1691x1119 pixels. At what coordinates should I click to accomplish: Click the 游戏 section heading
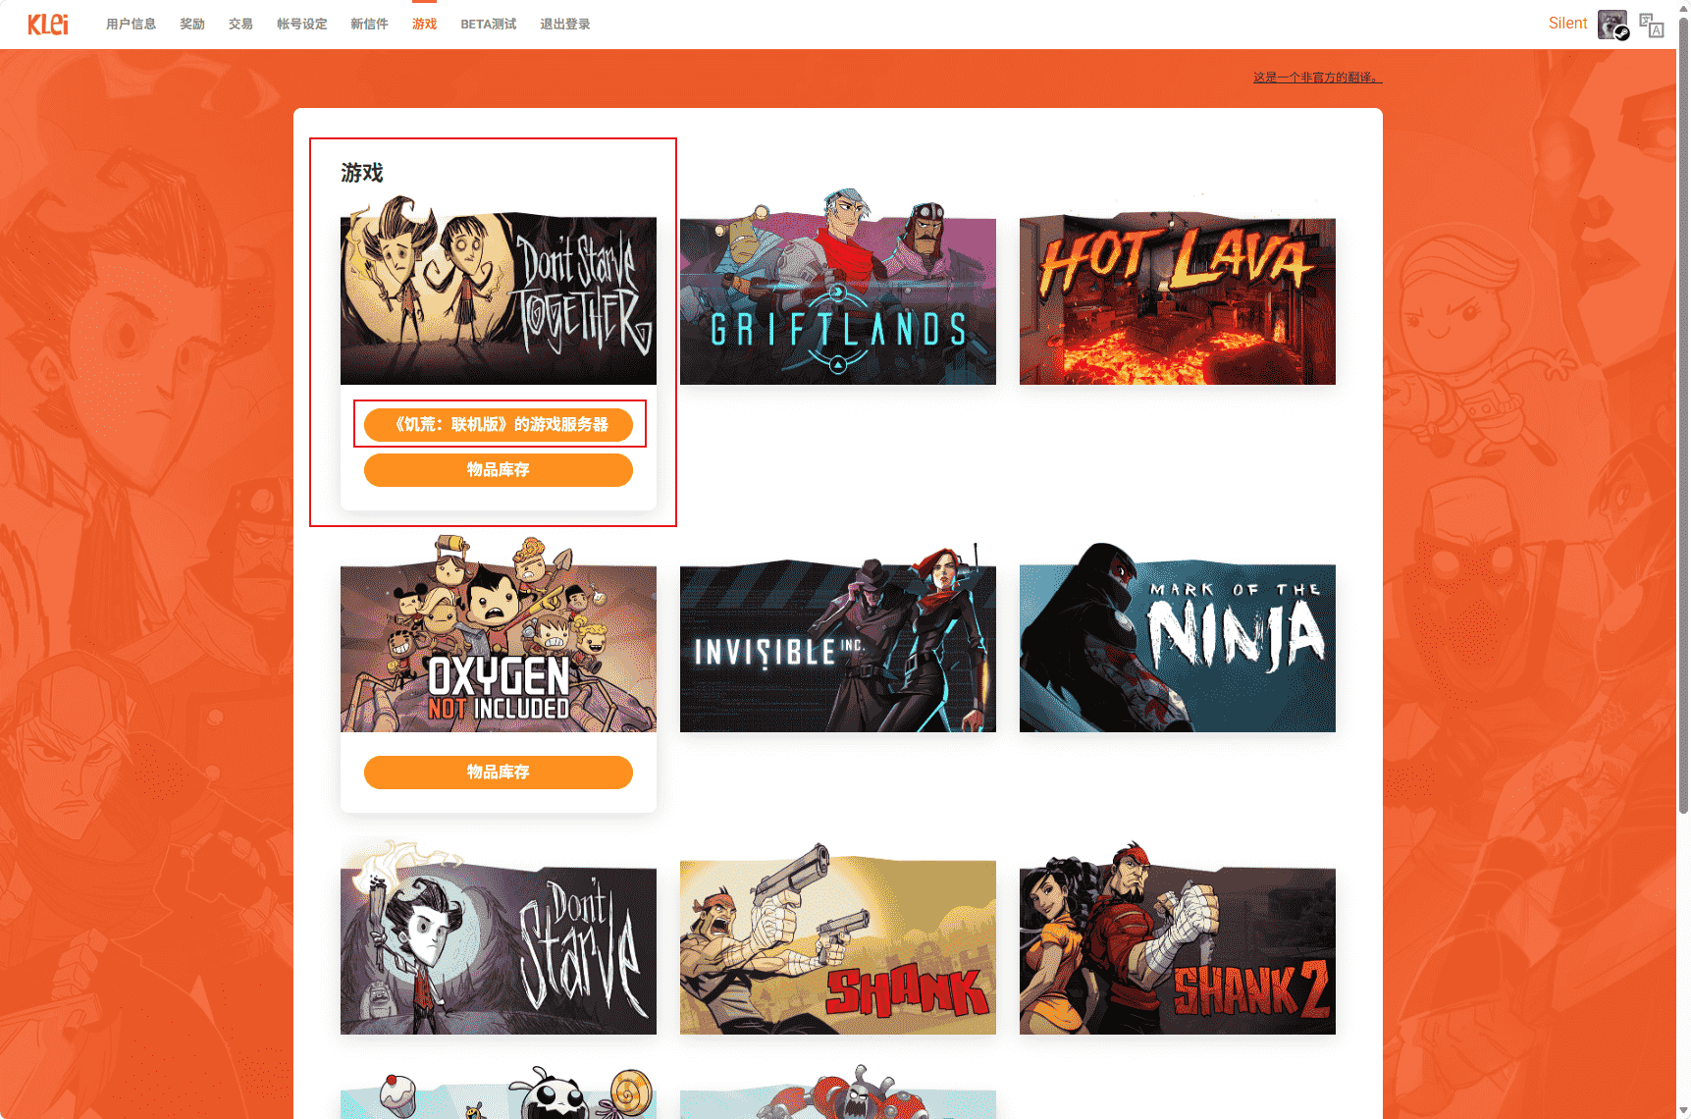click(x=362, y=173)
